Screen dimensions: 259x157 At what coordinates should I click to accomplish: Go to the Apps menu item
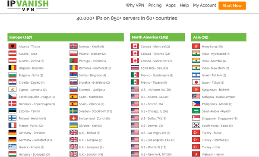[x=171, y=5]
